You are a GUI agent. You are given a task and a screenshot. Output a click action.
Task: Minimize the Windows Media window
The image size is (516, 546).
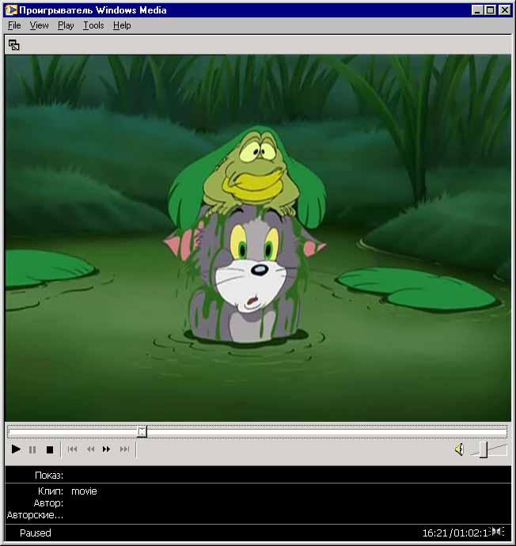[478, 10]
